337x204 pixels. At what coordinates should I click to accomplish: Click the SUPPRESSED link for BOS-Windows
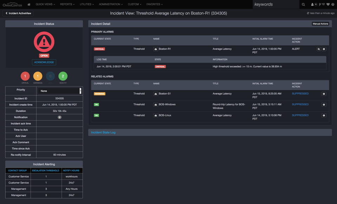point(300,104)
